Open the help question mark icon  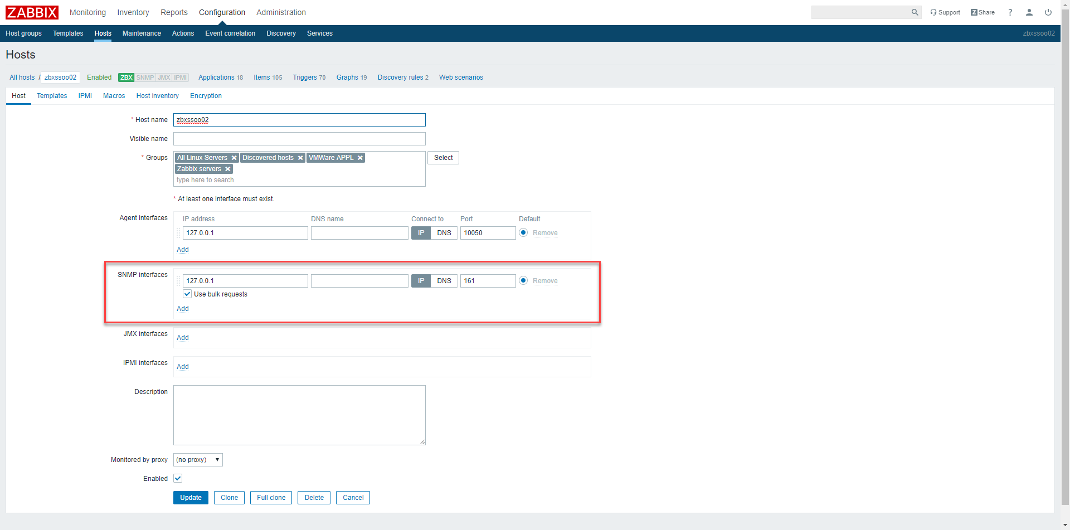click(x=1010, y=12)
